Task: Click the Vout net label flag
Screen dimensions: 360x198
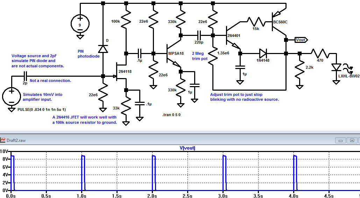Action: tap(300, 40)
